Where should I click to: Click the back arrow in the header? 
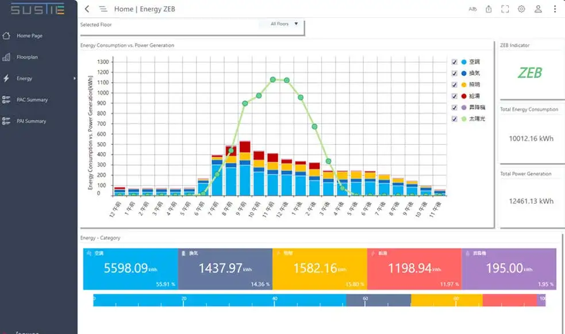(86, 9)
